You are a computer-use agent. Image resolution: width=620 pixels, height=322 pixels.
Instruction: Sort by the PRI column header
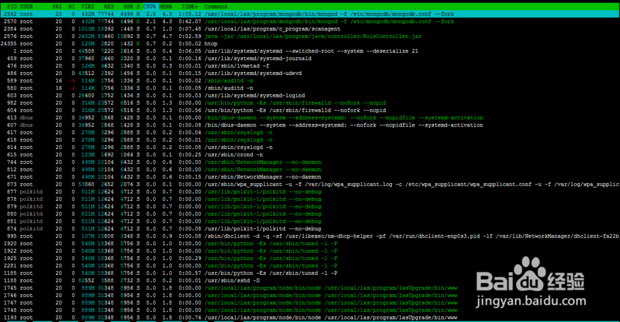57,7
